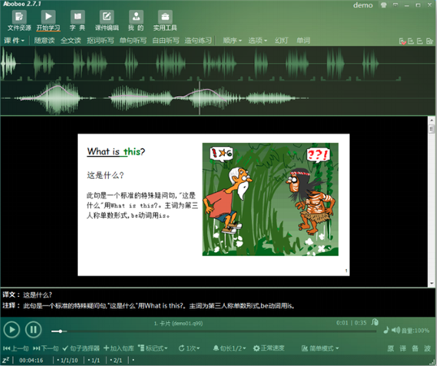The width and height of the screenshot is (437, 366).
Task: Click the first layout icon with red mark
Action: point(402,41)
